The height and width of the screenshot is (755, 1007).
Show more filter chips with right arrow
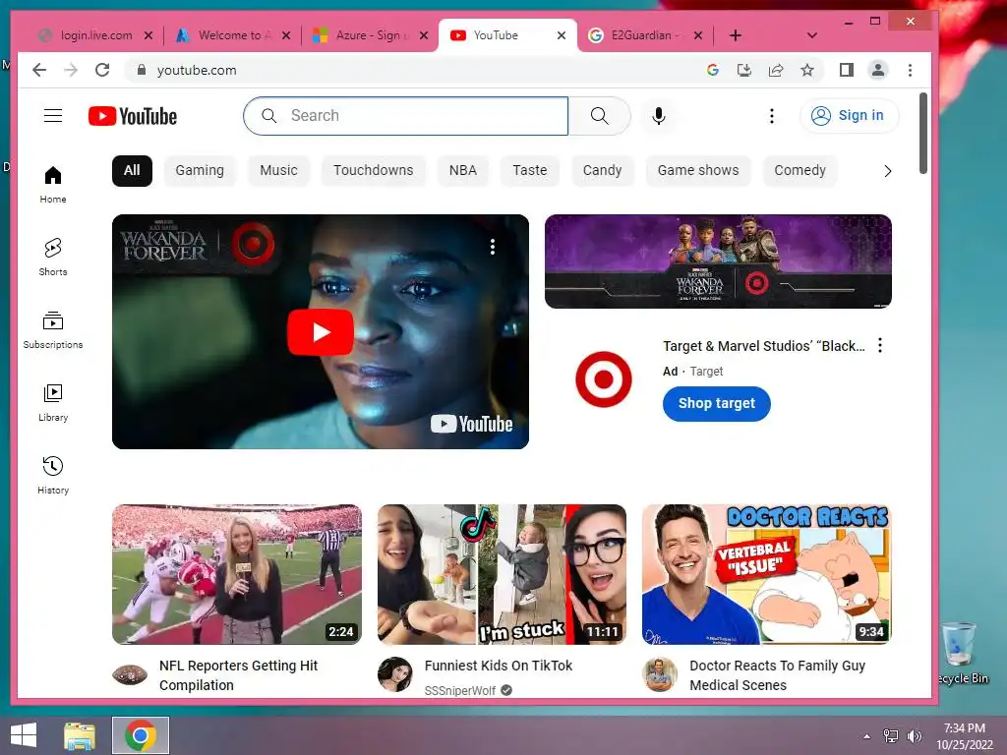click(x=888, y=171)
